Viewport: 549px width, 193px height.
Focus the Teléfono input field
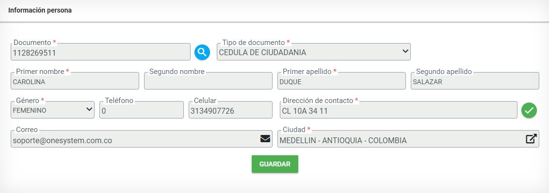click(142, 110)
